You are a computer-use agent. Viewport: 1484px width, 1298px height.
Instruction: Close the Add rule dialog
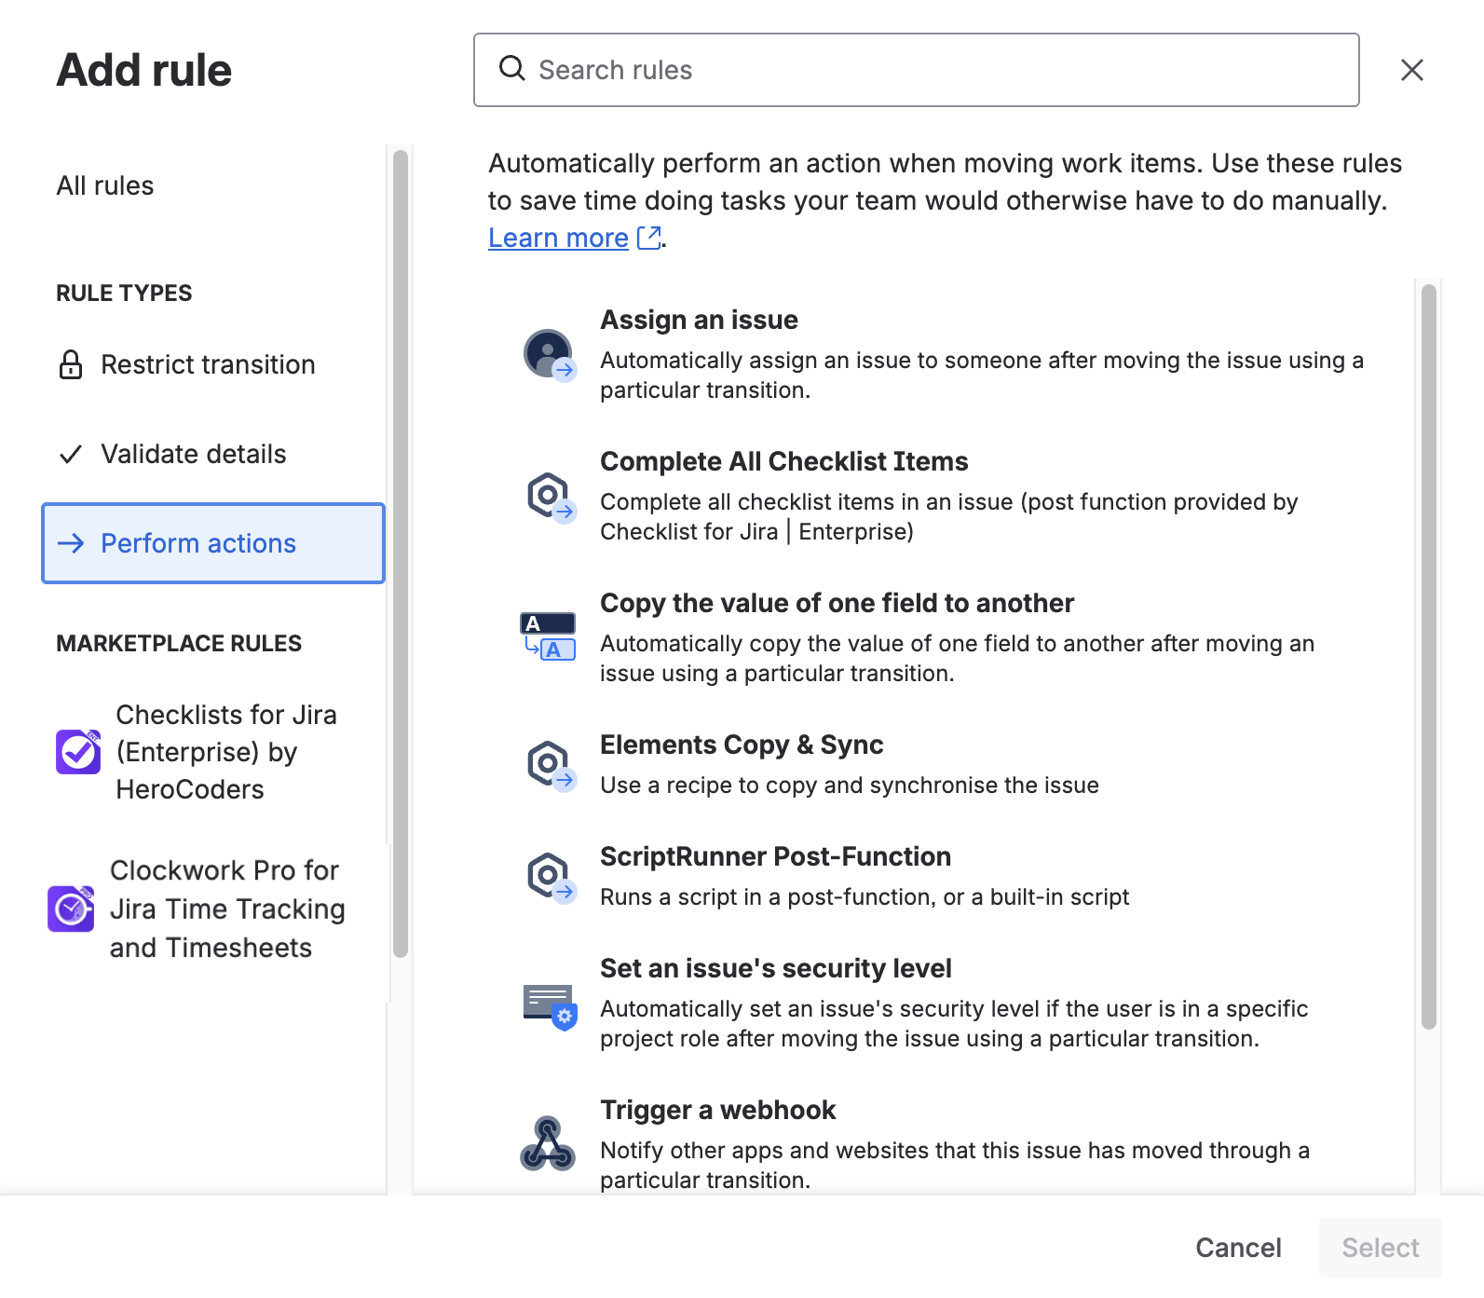[x=1411, y=70]
